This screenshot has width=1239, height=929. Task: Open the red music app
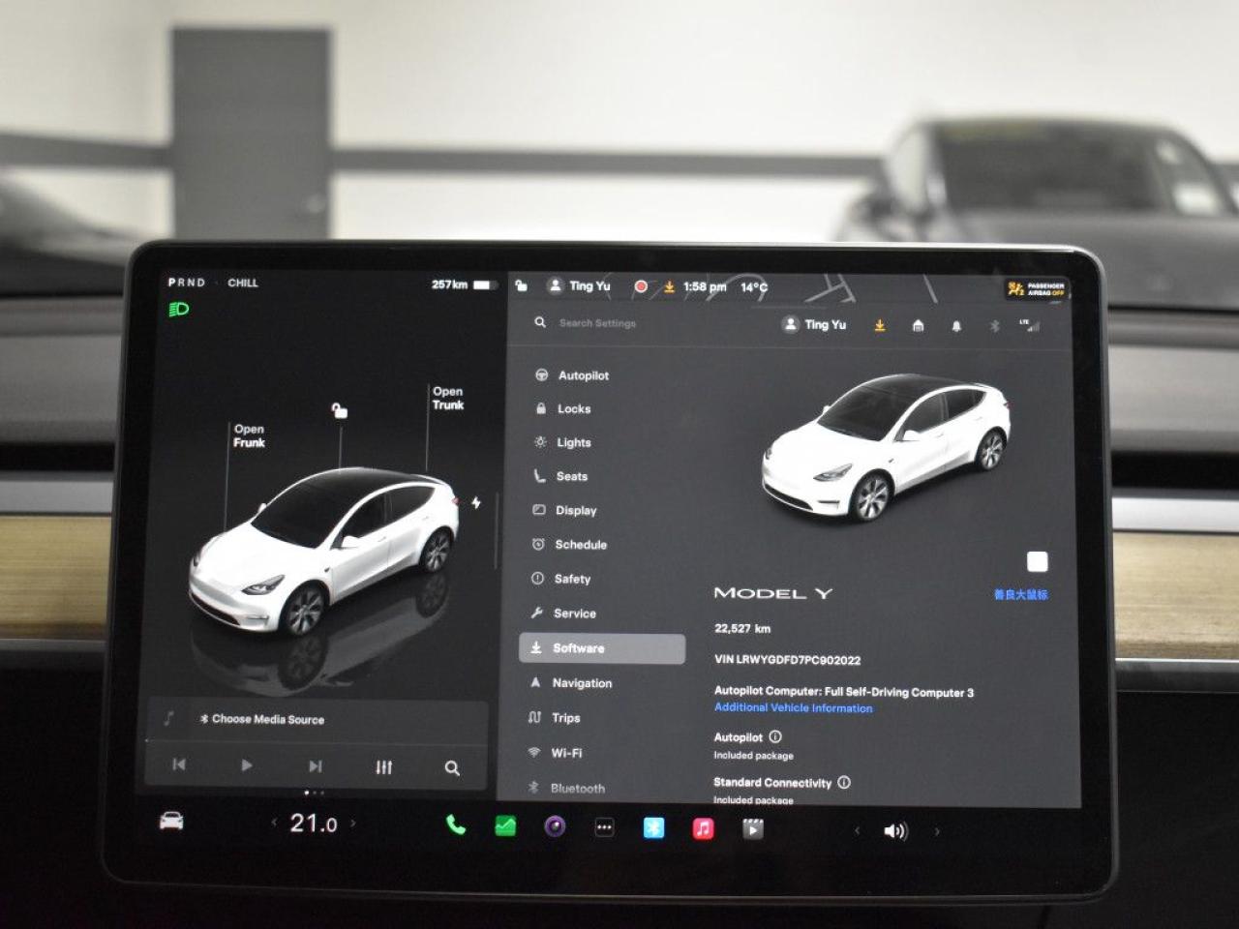[x=704, y=828]
